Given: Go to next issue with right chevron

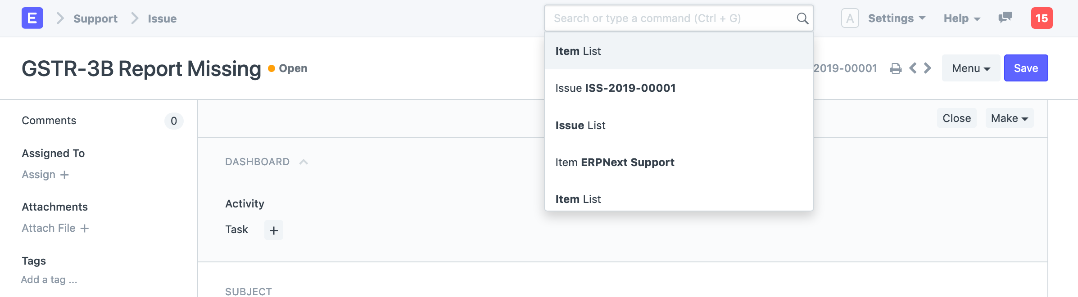Looking at the screenshot, I should (927, 68).
